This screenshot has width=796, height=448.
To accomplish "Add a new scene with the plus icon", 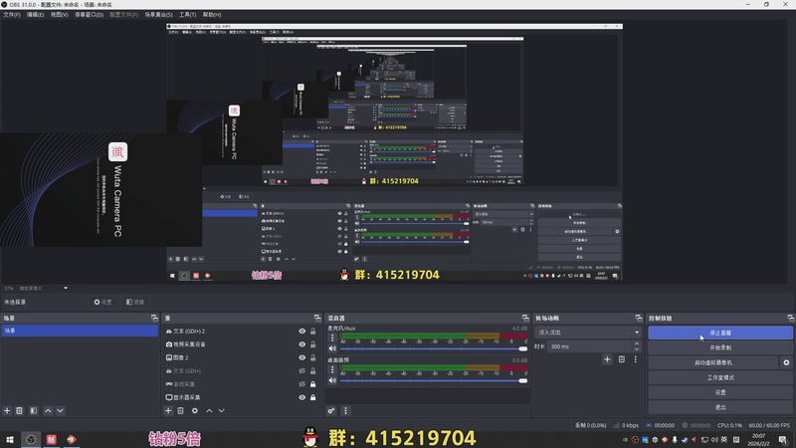I will point(7,410).
